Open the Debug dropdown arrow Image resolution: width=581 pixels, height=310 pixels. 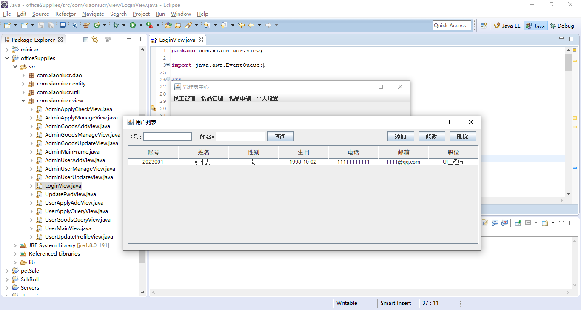[x=124, y=25]
